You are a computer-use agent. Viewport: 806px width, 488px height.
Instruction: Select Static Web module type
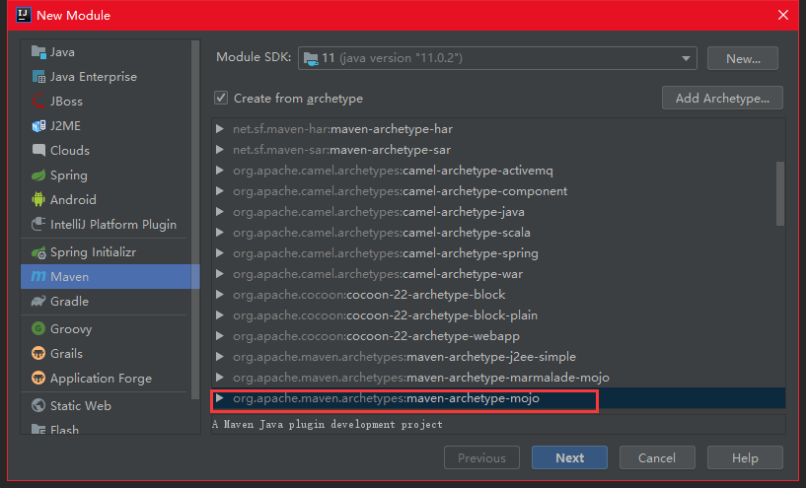pos(106,405)
